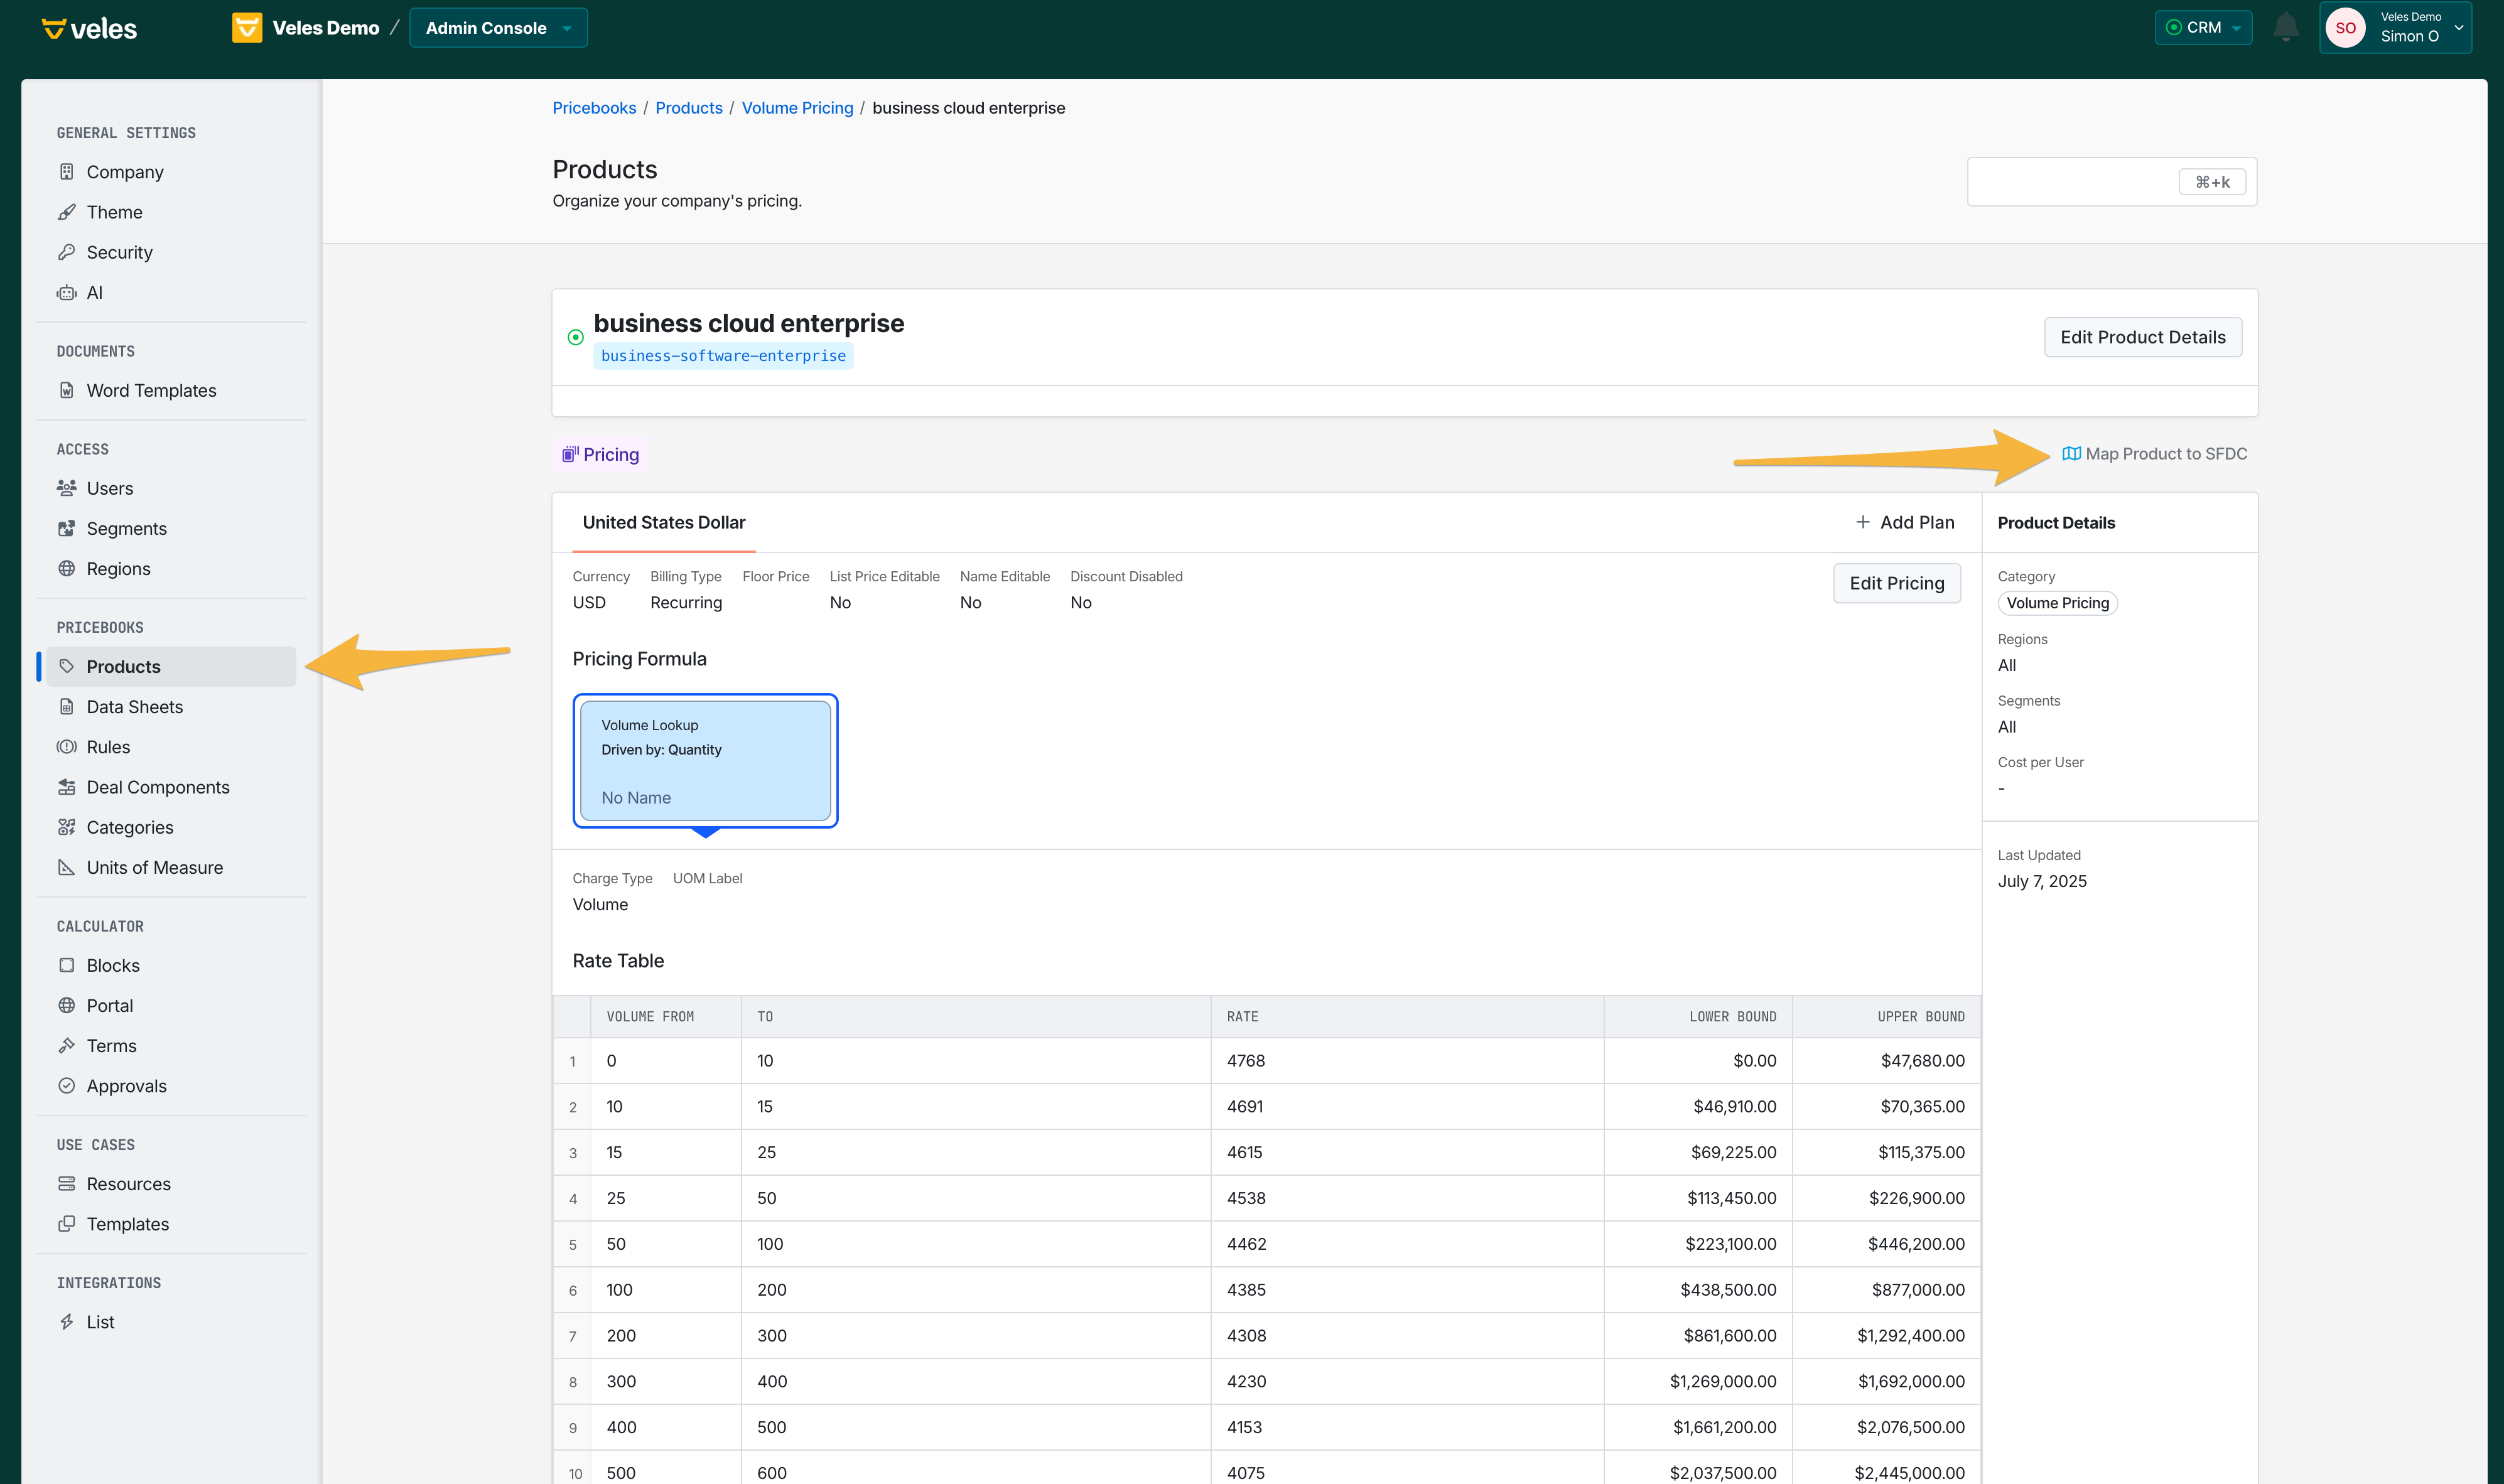Click the Approvals checkmark icon
This screenshot has width=2504, height=1484.
click(x=67, y=1085)
